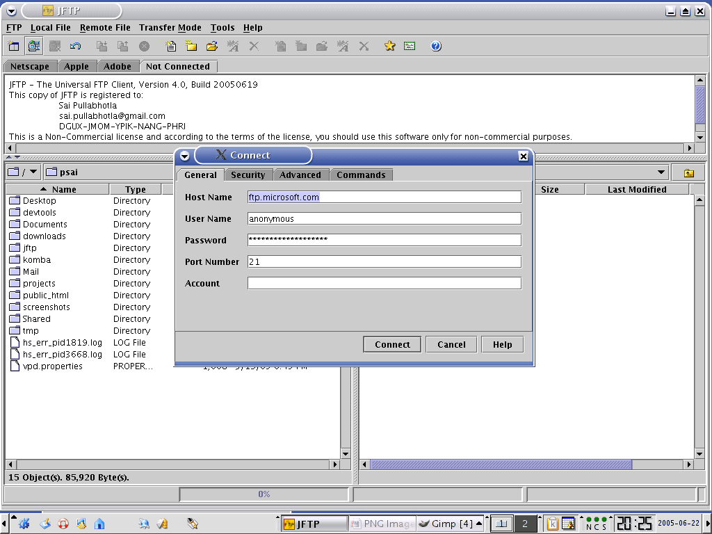The height and width of the screenshot is (534, 712).
Task: Select the vpd.properties file
Action: (53, 366)
